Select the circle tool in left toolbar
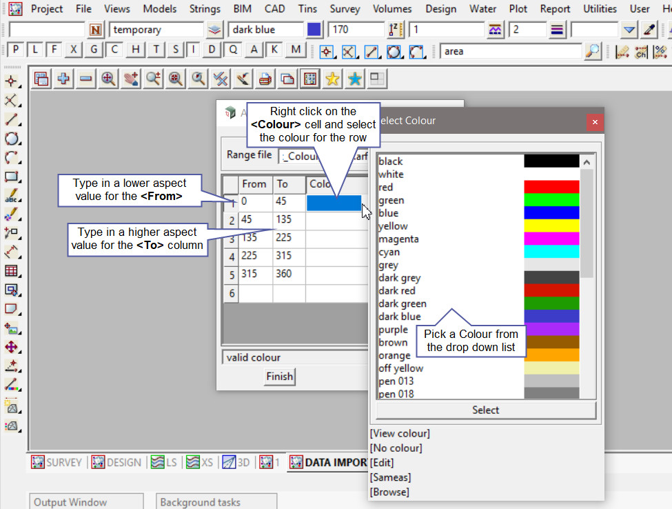This screenshot has width=672, height=509. (11, 139)
